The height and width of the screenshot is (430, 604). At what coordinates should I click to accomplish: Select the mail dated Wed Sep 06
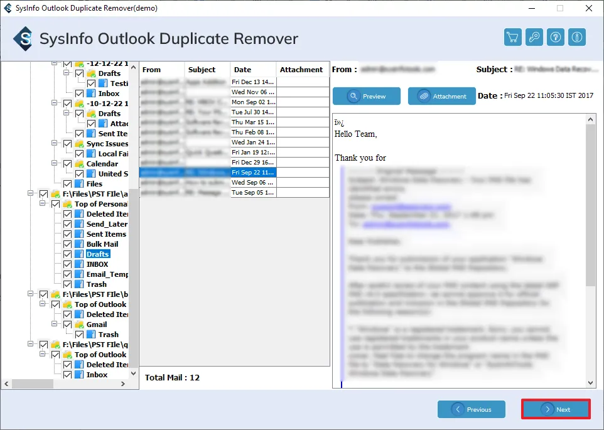click(234, 183)
